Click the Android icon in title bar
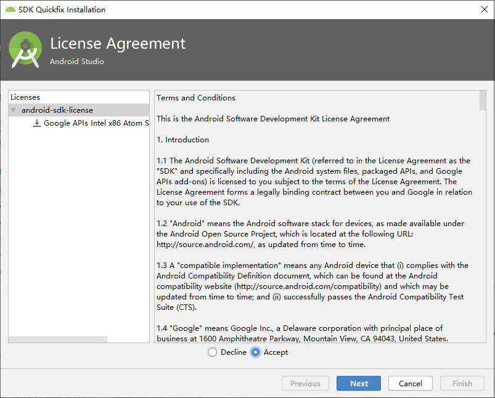495x398 pixels. [10, 9]
